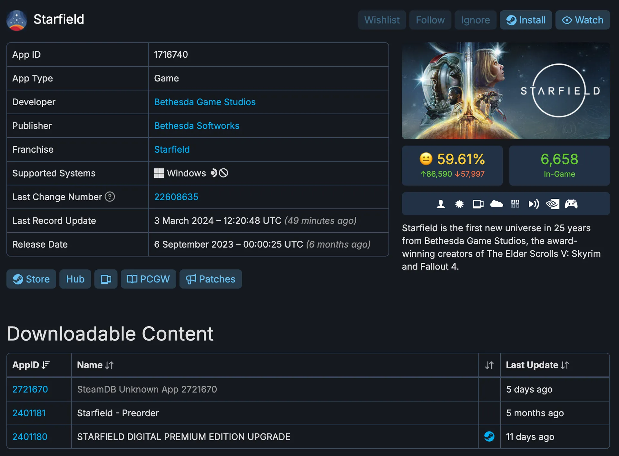Open AppID 2721670 link

point(30,389)
